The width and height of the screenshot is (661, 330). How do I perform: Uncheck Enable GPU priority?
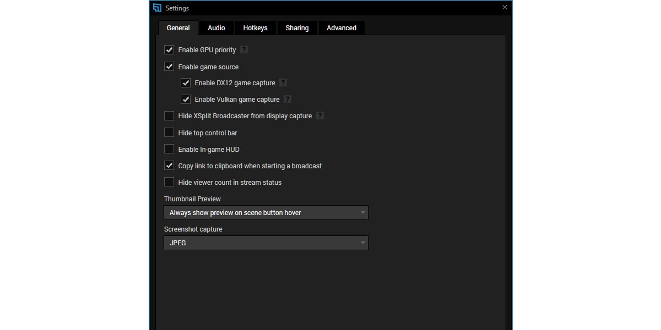pos(169,50)
